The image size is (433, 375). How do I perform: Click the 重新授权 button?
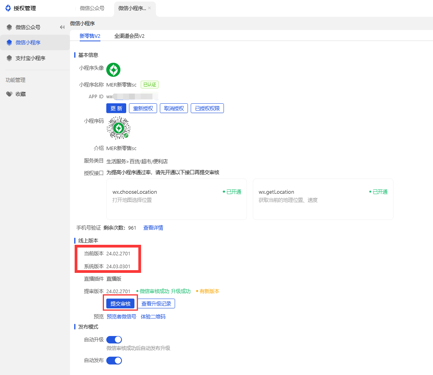[x=143, y=108]
